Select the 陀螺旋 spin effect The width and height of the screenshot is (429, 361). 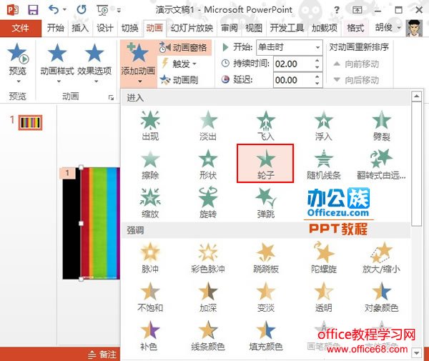[323, 257]
